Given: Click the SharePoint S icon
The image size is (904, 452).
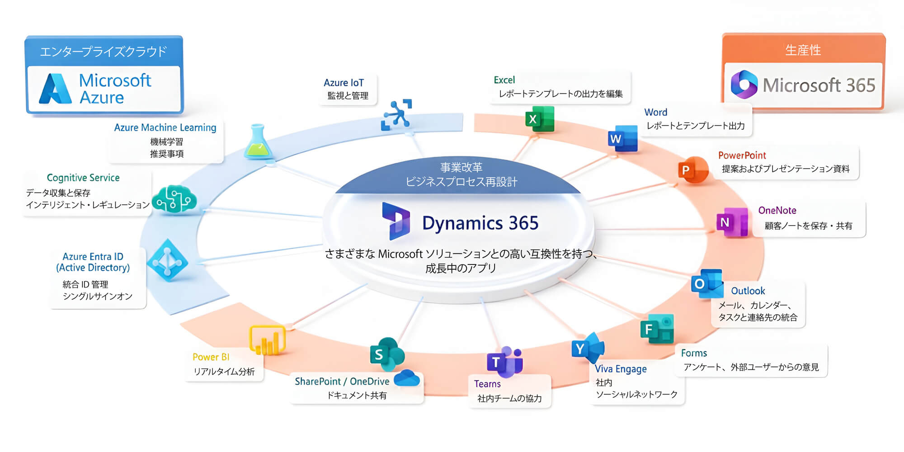Looking at the screenshot, I should (x=387, y=353).
